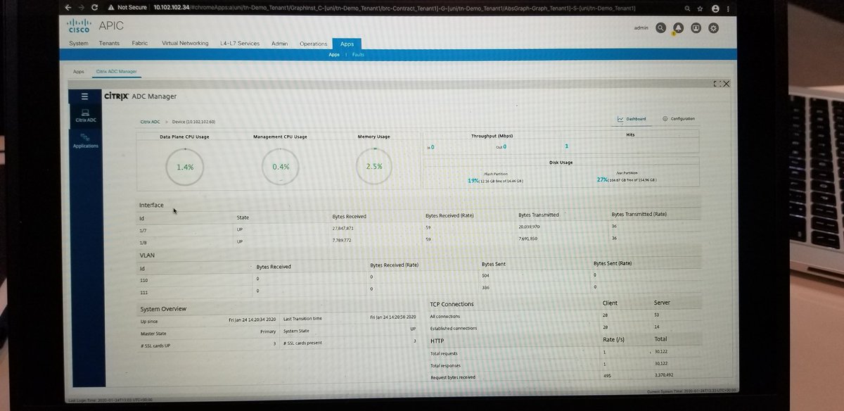Screen dimensions: 844x411
Task: Open APIC alerts bell icon
Action: click(679, 28)
